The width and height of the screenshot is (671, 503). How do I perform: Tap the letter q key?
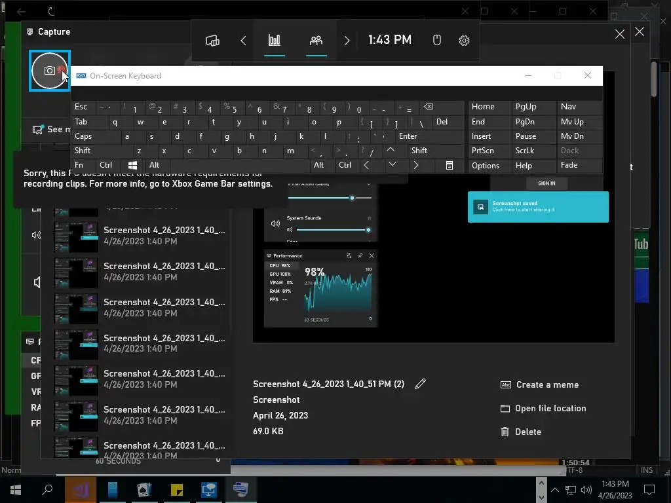point(115,122)
